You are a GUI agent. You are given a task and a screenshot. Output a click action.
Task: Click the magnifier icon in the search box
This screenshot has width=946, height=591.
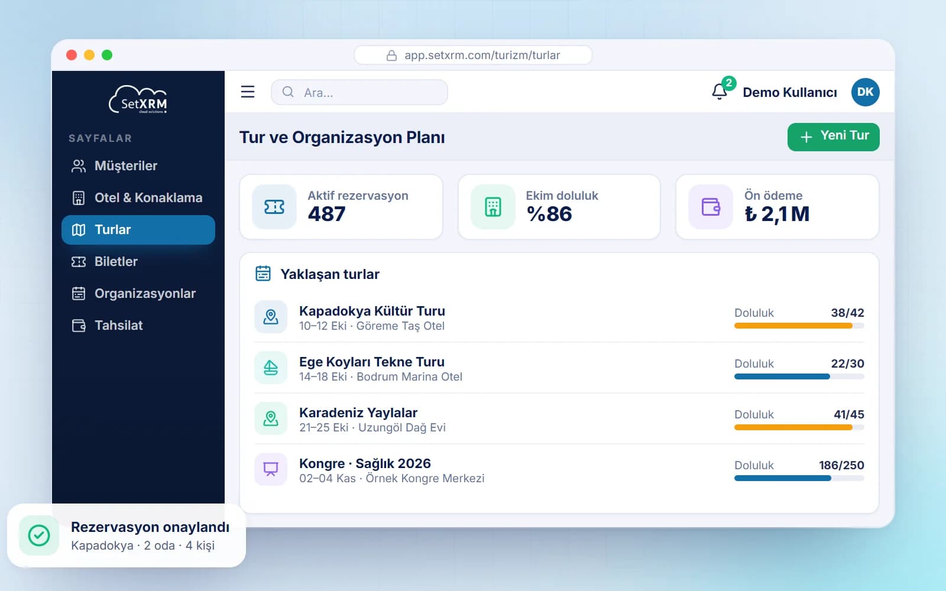click(x=288, y=92)
